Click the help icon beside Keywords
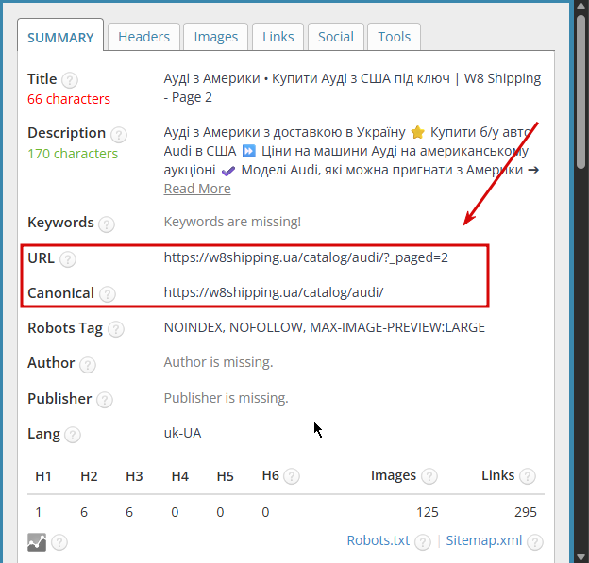Screen dimensions: 589x563 pyautogui.click(x=107, y=224)
